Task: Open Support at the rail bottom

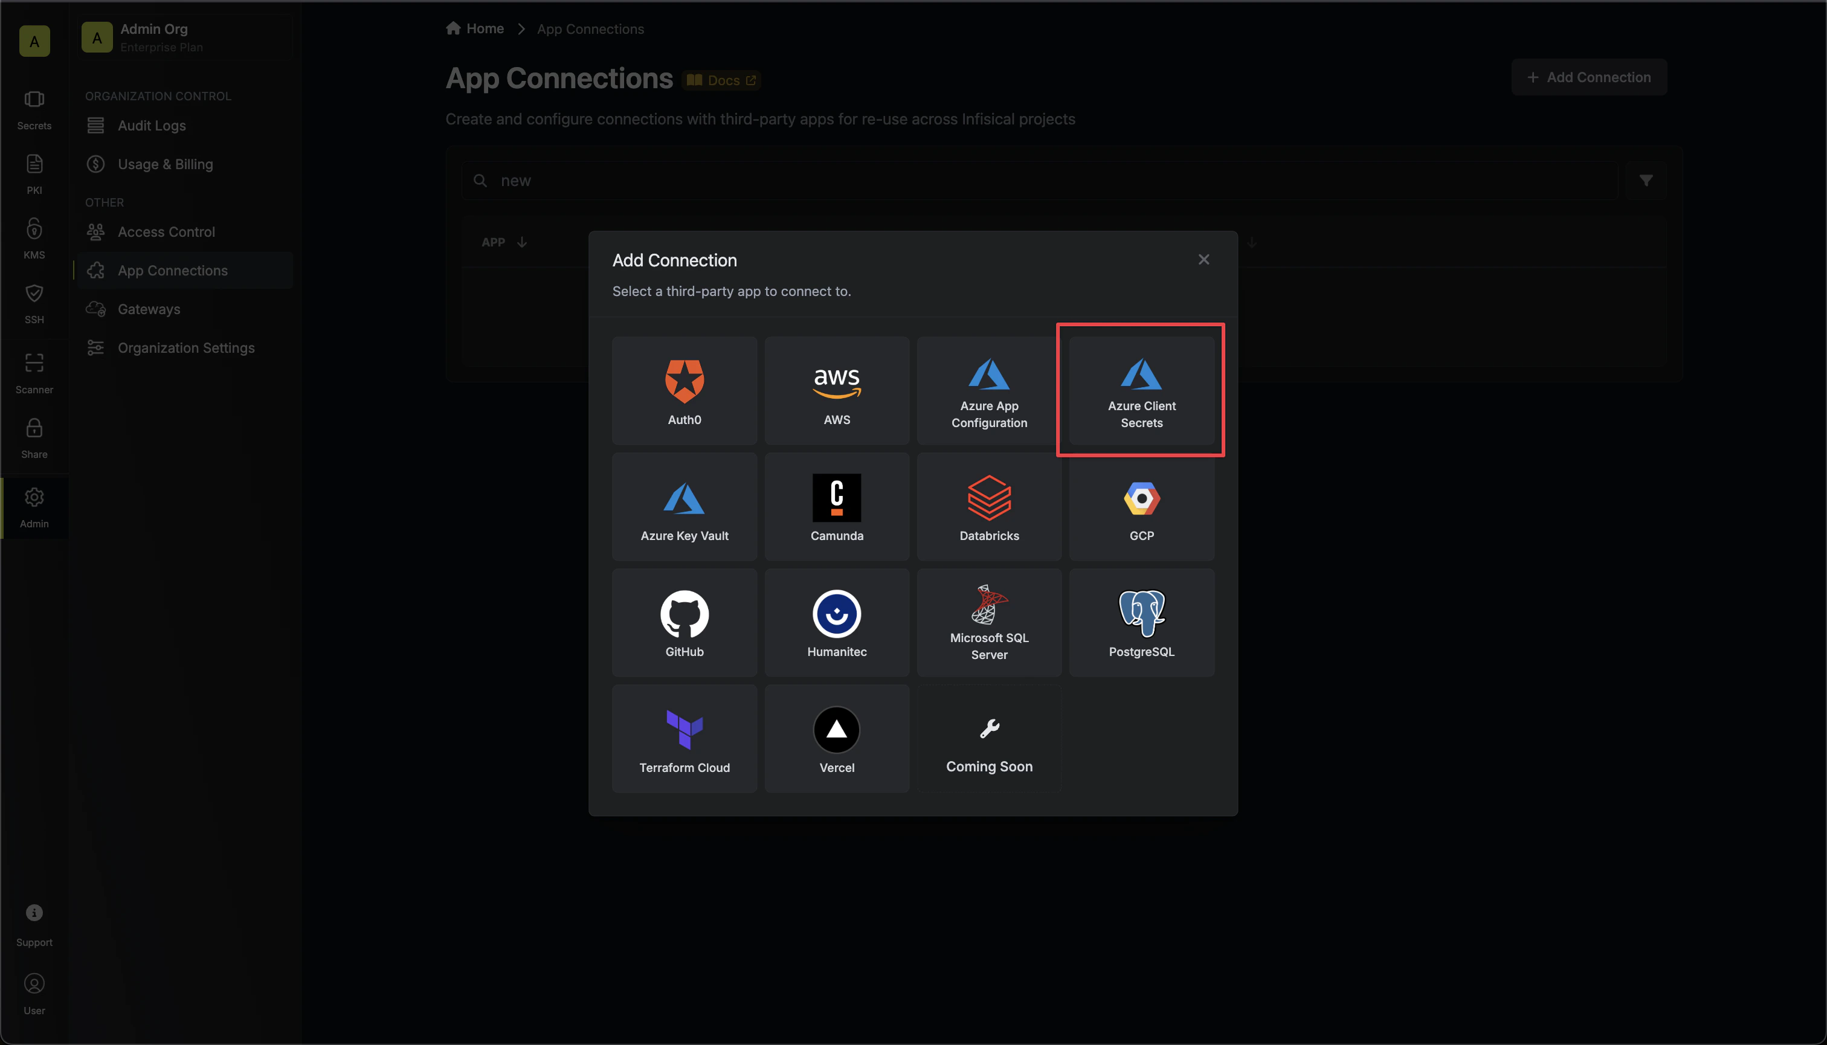Action: point(34,926)
